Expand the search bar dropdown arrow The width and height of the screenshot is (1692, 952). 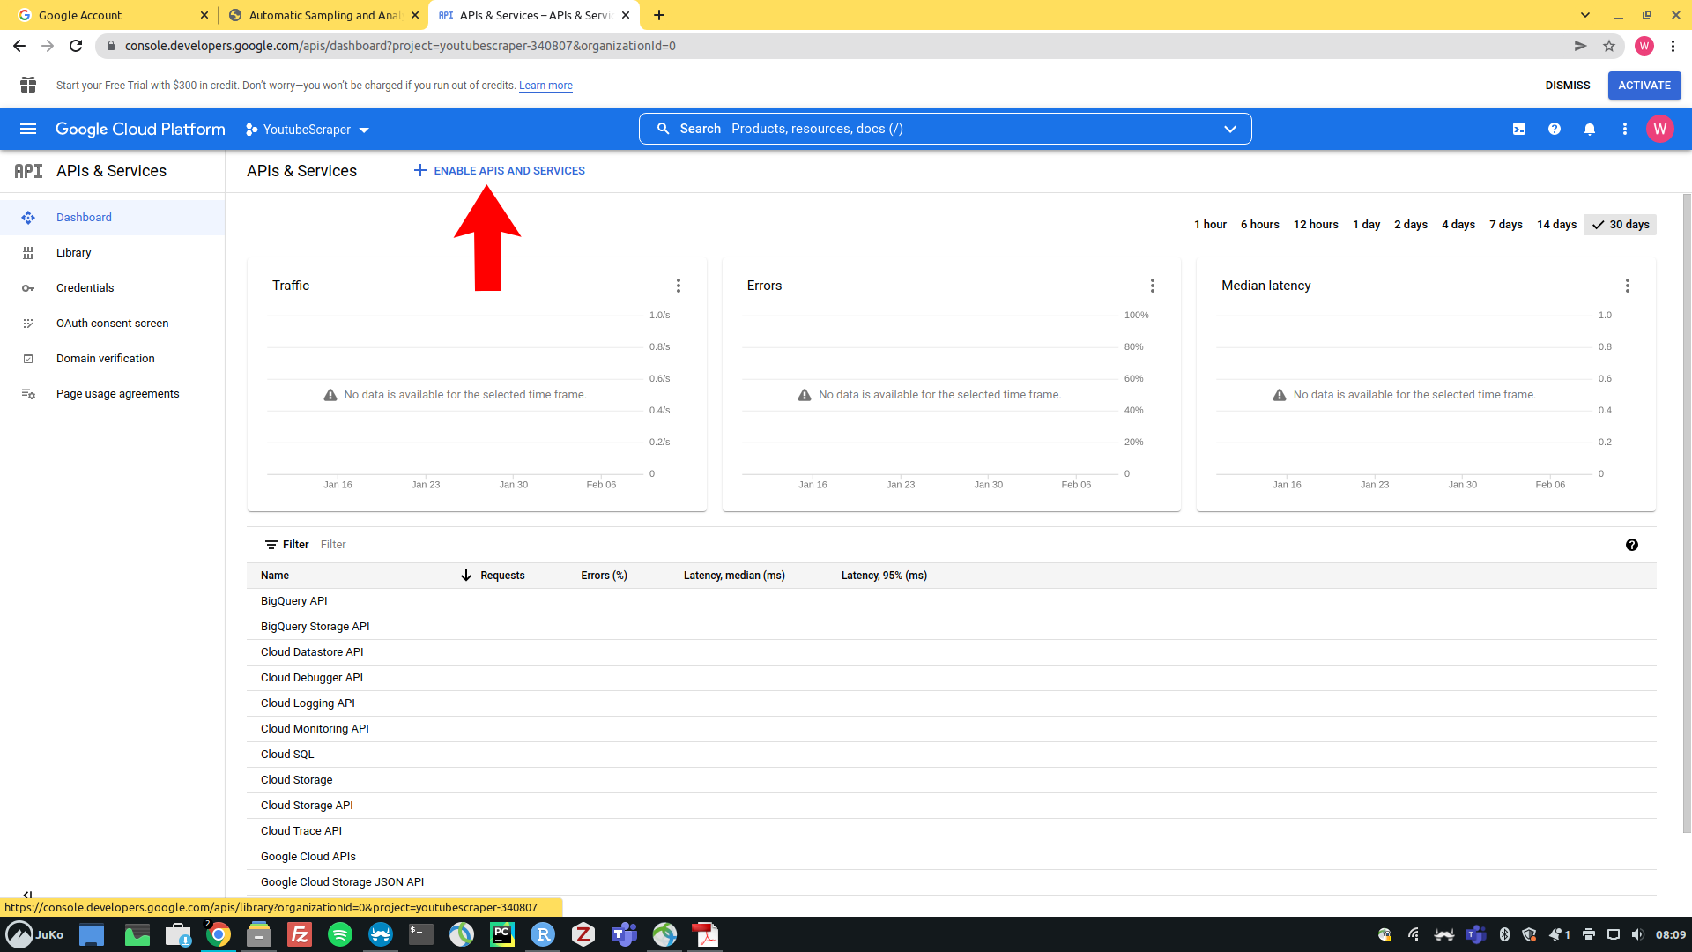tap(1229, 129)
